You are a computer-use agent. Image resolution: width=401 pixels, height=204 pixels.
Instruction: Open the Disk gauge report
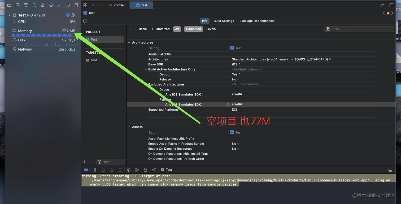pos(44,41)
